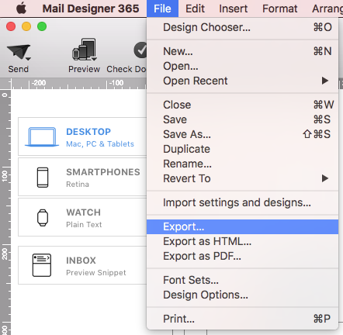Click the INBOX heading text
The width and height of the screenshot is (343, 335).
[x=81, y=261]
